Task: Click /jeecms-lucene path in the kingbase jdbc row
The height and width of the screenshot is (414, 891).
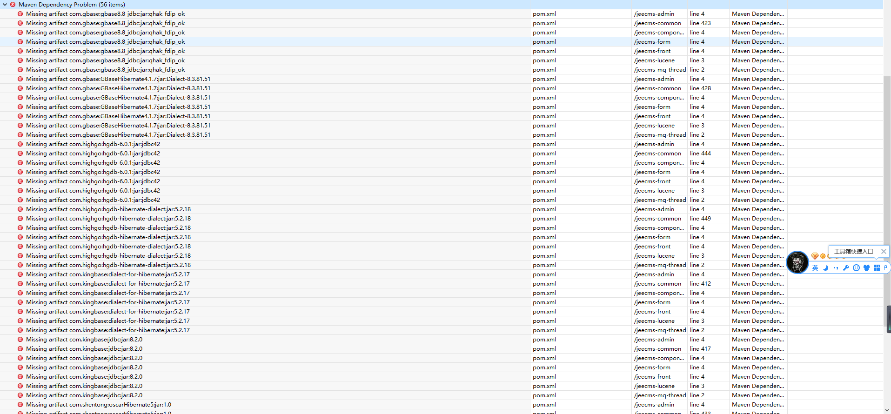Action: pyautogui.click(x=654, y=386)
